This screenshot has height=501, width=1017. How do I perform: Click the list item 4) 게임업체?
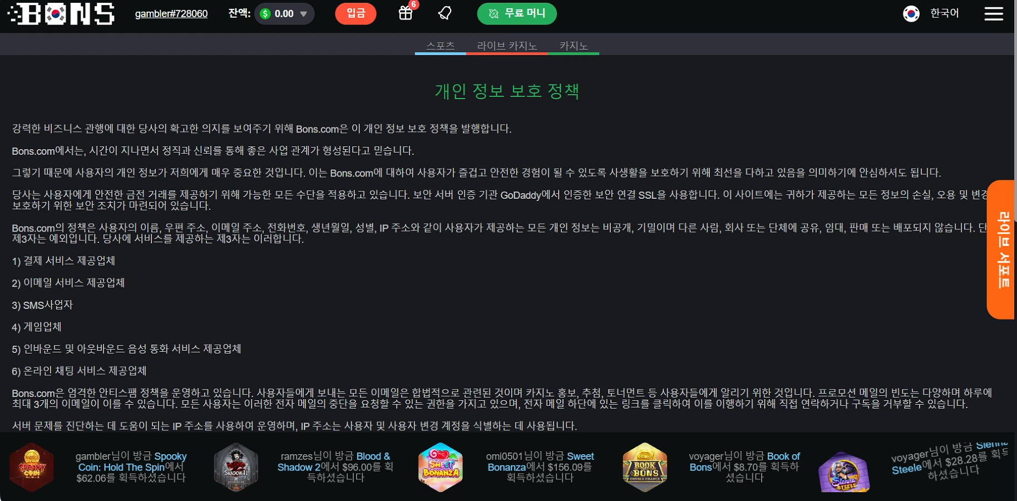pyautogui.click(x=37, y=327)
